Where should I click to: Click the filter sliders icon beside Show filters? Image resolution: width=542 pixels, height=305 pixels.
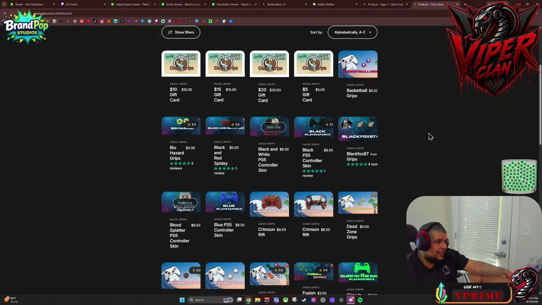pyautogui.click(x=170, y=32)
